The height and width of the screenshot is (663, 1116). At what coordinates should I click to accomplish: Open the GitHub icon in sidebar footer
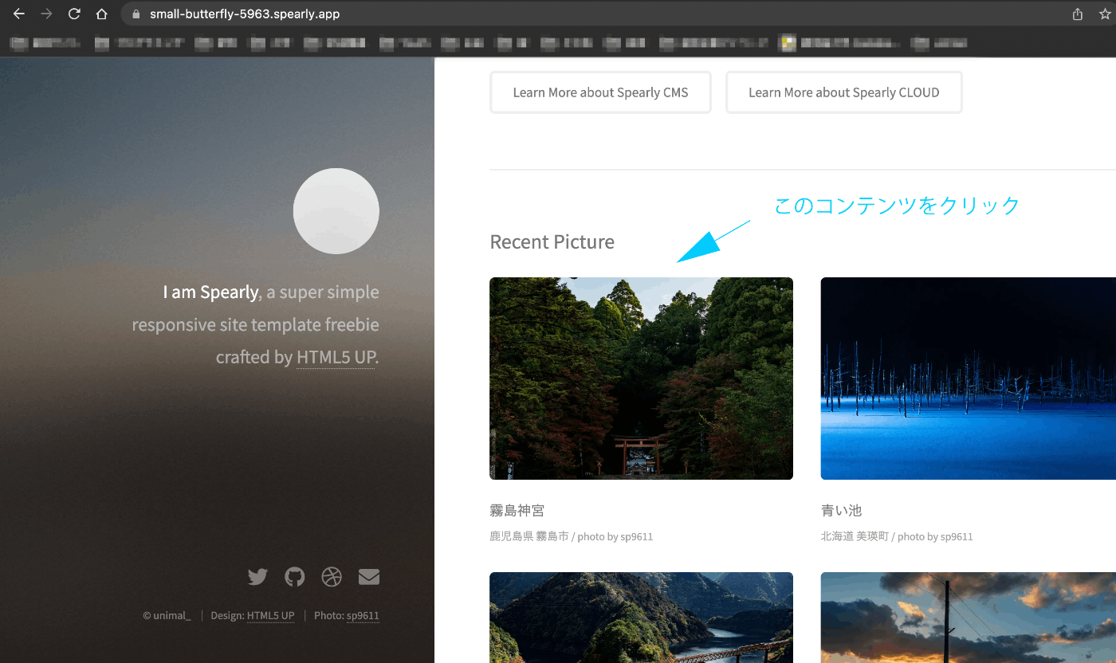(x=295, y=577)
